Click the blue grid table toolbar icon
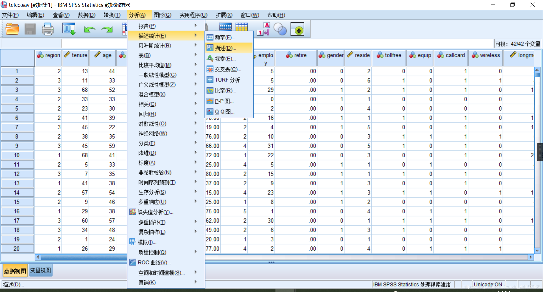Viewport: 543px width, 292px height. click(x=225, y=27)
